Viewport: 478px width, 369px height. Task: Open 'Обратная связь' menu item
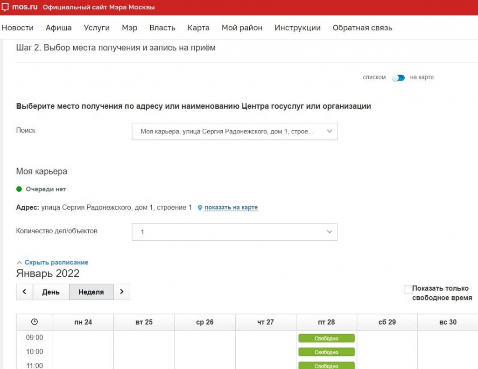[362, 28]
